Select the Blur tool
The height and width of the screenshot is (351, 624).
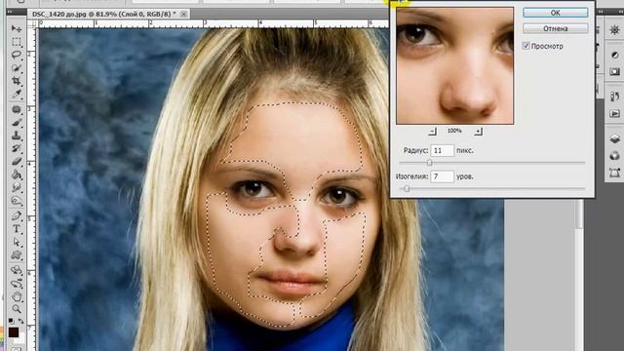(x=17, y=188)
